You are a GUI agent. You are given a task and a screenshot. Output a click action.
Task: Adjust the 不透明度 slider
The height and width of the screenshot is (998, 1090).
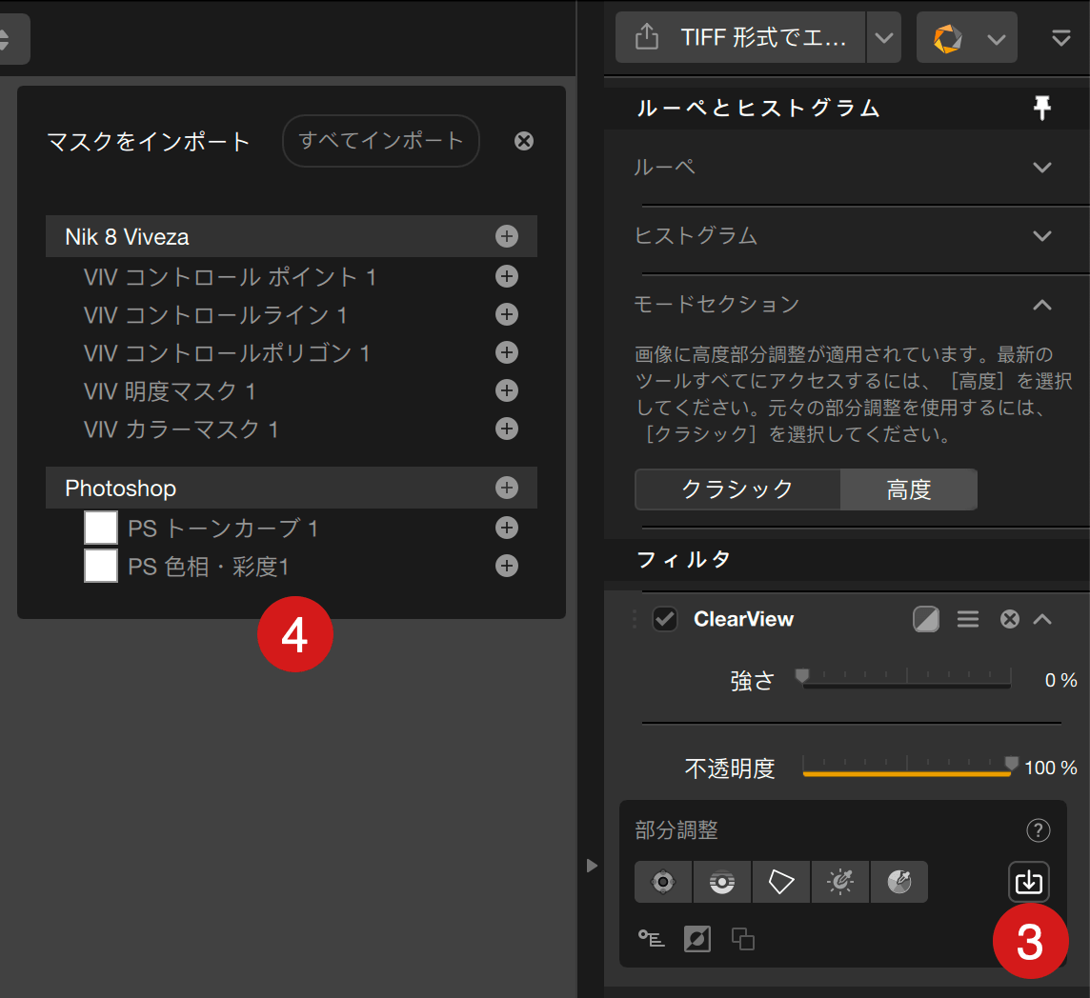pyautogui.click(x=906, y=767)
